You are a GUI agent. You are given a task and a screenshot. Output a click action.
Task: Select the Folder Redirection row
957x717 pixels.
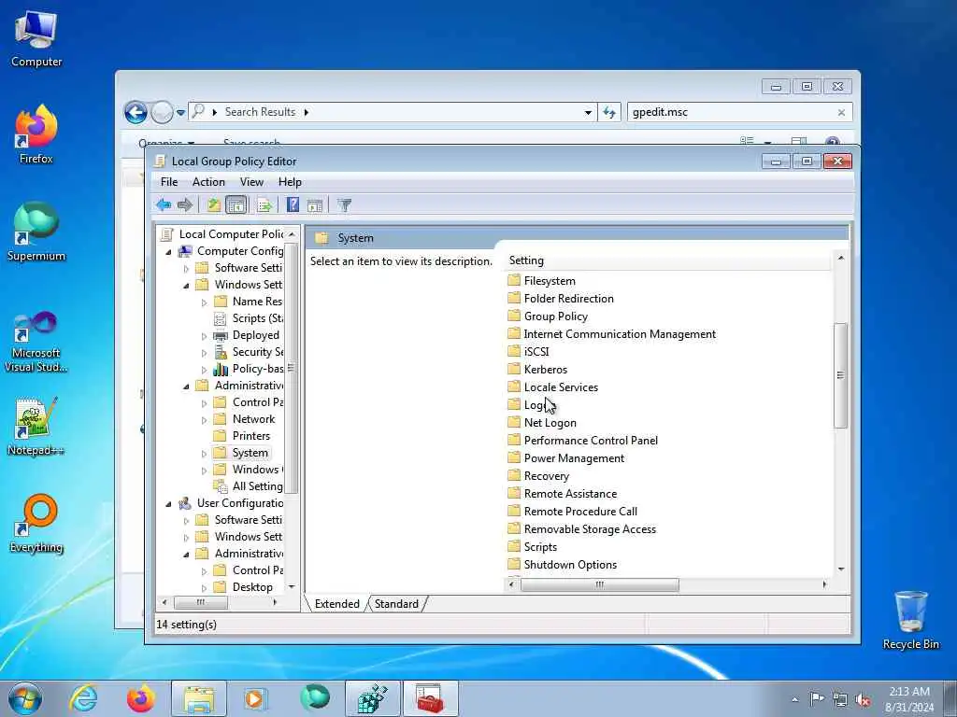click(561, 299)
